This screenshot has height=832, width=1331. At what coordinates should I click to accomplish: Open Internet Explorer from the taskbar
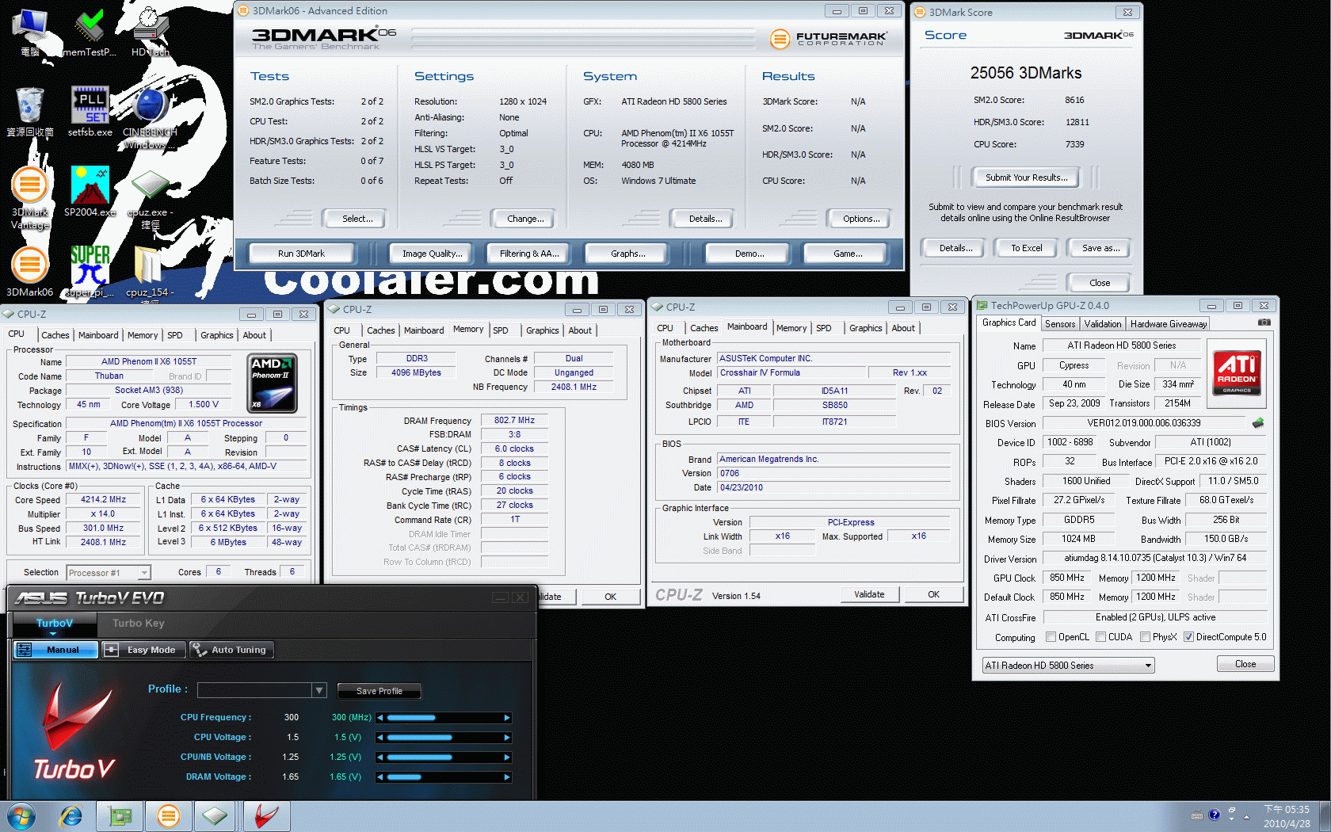[71, 816]
